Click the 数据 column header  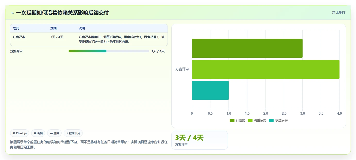(x=54, y=28)
